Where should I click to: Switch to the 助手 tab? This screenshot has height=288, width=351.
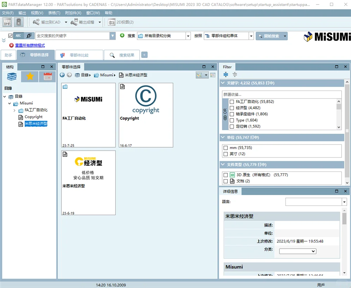point(8,55)
